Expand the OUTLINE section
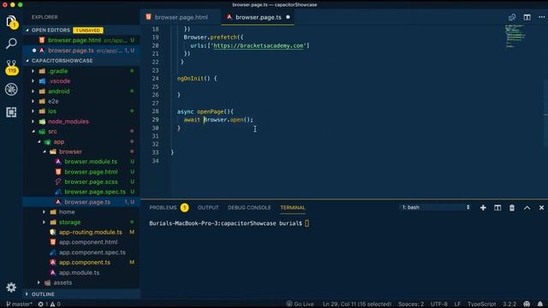548x308 pixels. coord(43,294)
